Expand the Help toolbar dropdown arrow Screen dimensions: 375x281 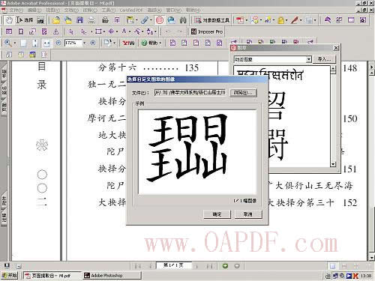pyautogui.click(x=160, y=43)
